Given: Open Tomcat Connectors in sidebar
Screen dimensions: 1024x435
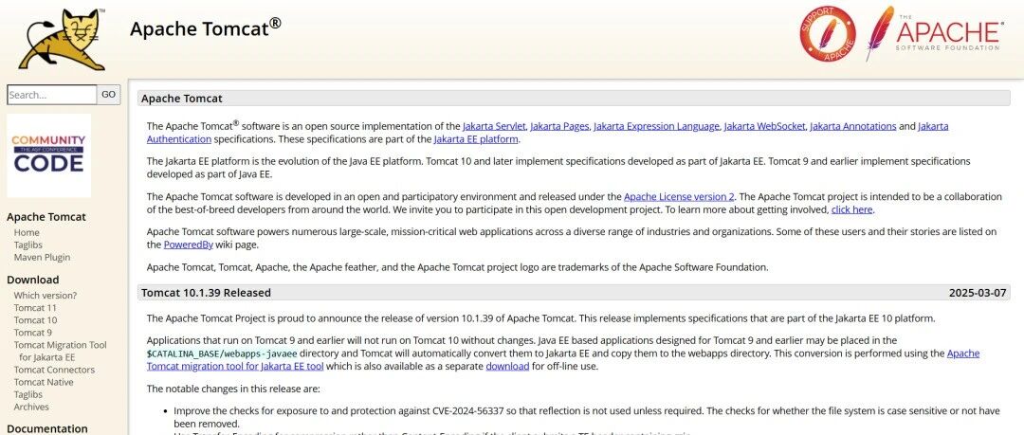Looking at the screenshot, I should click(x=54, y=370).
